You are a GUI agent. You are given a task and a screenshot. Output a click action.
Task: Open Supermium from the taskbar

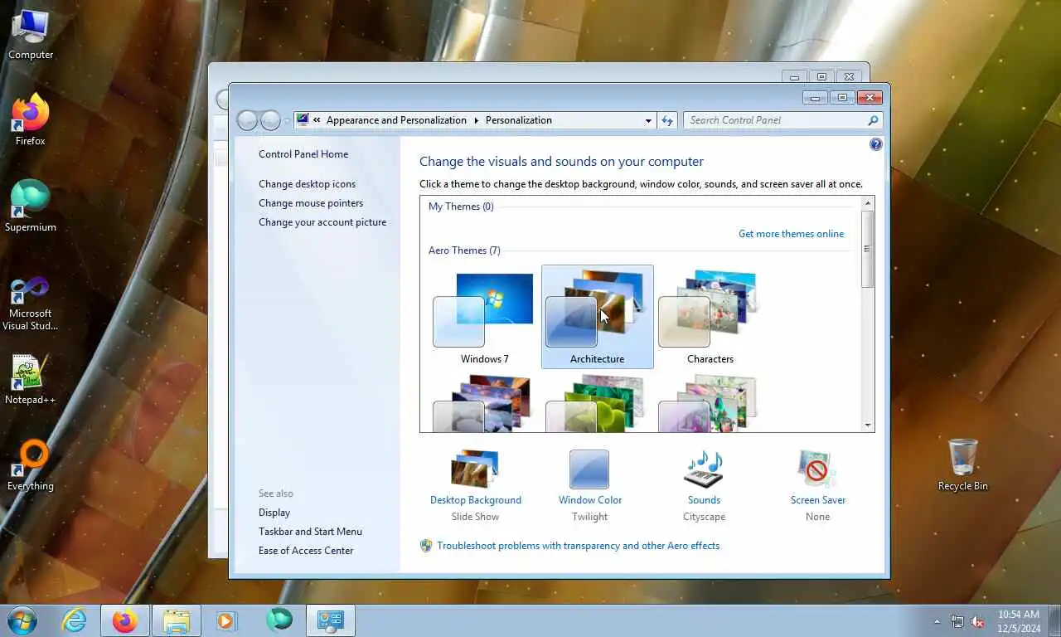[x=279, y=620]
